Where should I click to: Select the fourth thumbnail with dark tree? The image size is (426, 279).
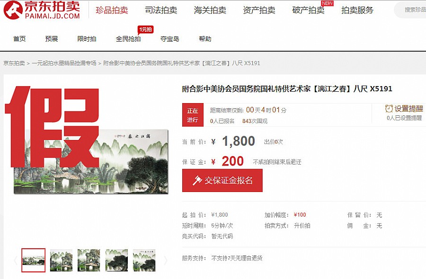click(x=116, y=260)
